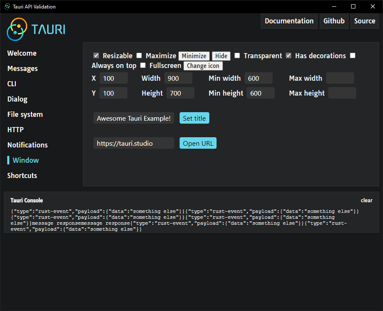Enable the Maximize checkbox

click(x=139, y=56)
